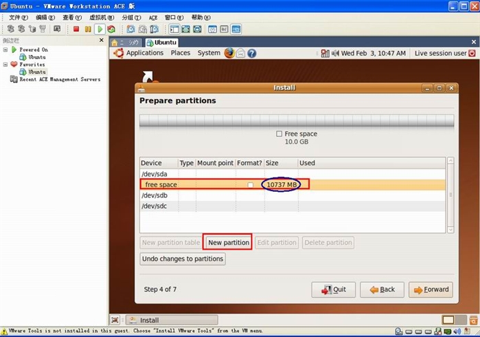This screenshot has height=337, width=480.
Task: Click the yellow Suspend (pause) toolbar icon
Action: 88,29
